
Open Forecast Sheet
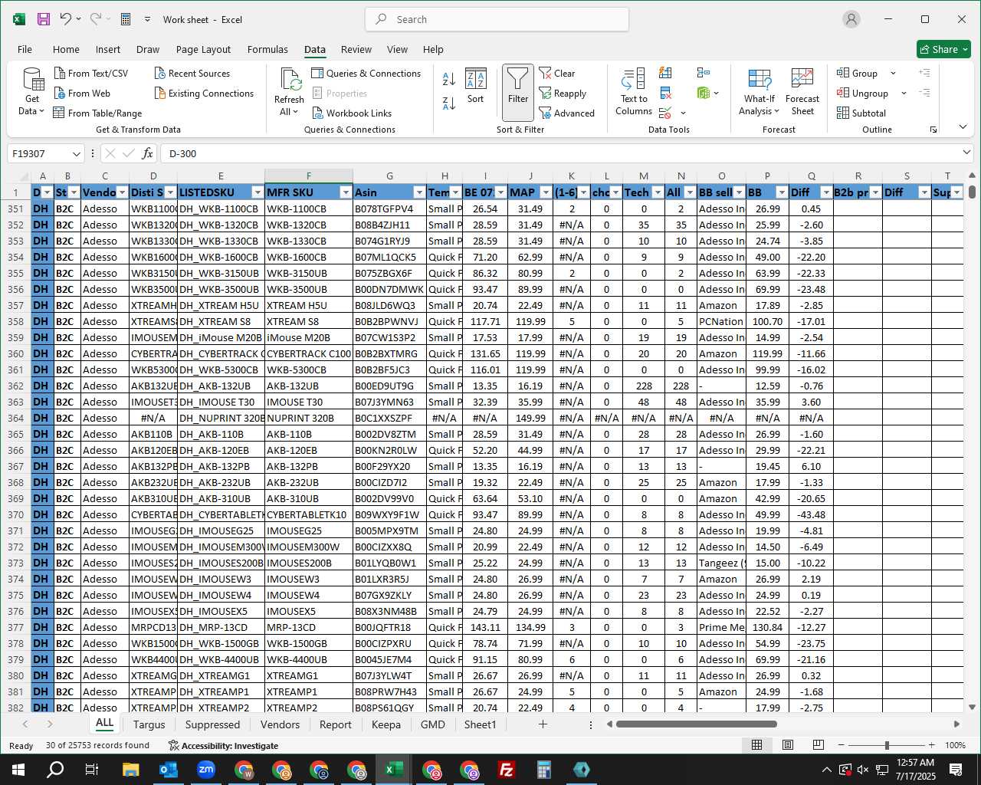pyautogui.click(x=802, y=91)
